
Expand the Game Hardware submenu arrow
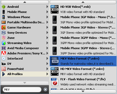(47, 27)
